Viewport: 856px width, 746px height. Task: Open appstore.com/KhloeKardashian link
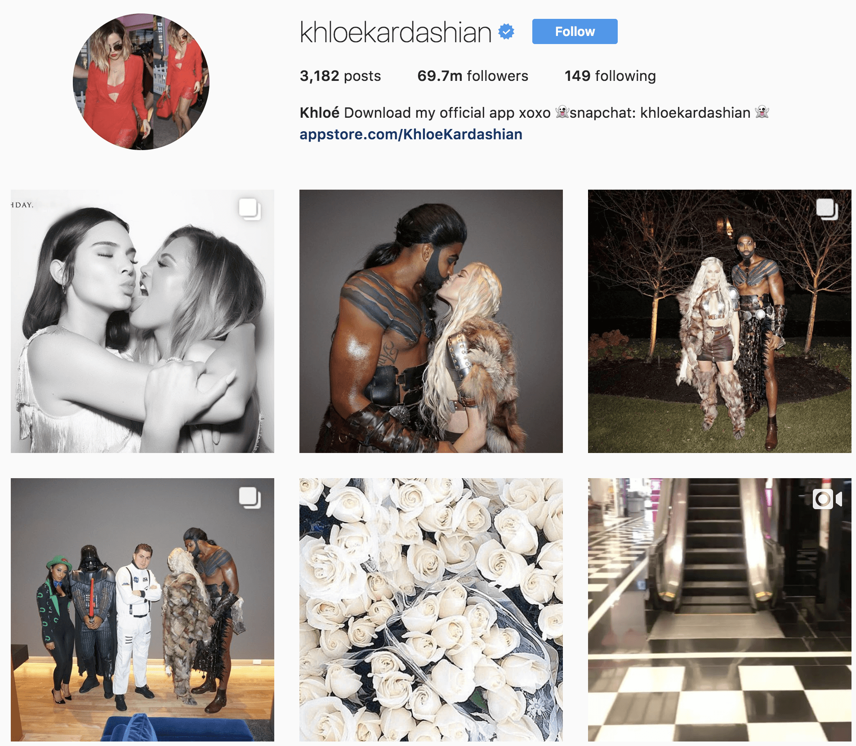[x=411, y=134]
